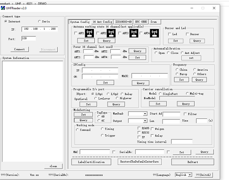Image resolution: width=229 pixels, height=180 pixels.
Task: Enable the ANT2 checkbox
Action: (x=98, y=33)
